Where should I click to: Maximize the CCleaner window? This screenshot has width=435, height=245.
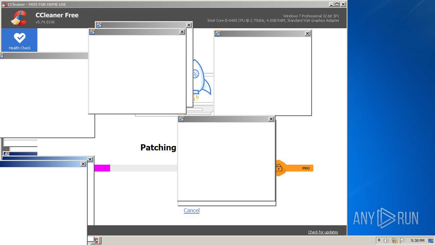pos(337,4)
